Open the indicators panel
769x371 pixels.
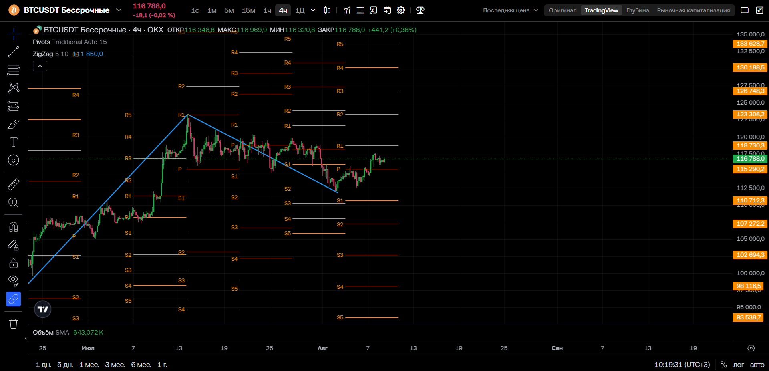(347, 10)
